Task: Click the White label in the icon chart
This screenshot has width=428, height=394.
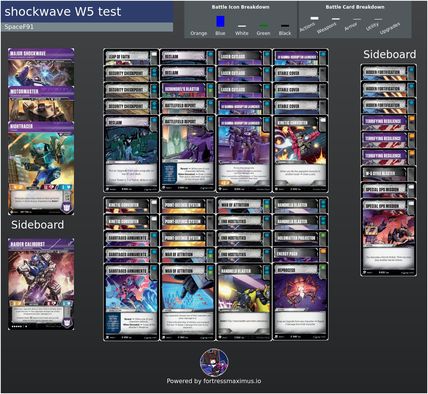Action: click(x=242, y=33)
